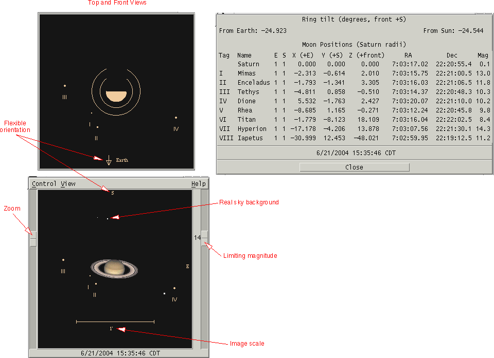Image resolution: width=494 pixels, height=358 pixels.
Task: Click the Saturn half-disk in the top view
Action: click(116, 96)
